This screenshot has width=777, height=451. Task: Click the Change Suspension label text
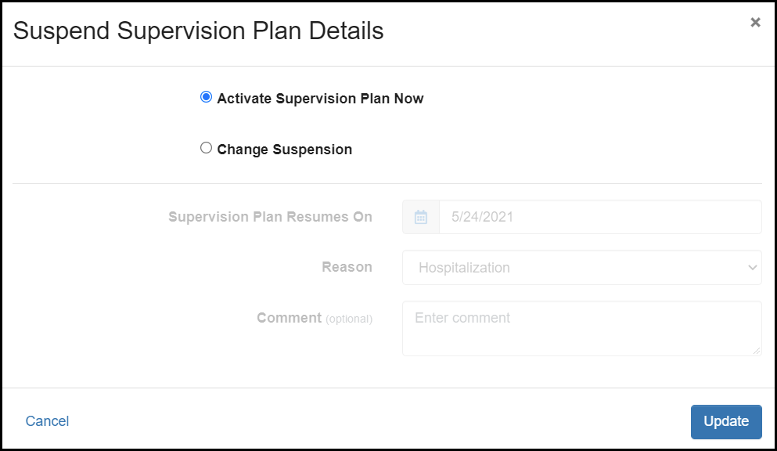(284, 150)
